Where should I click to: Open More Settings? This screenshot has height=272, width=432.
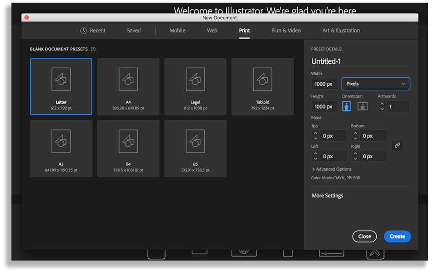pyautogui.click(x=327, y=196)
